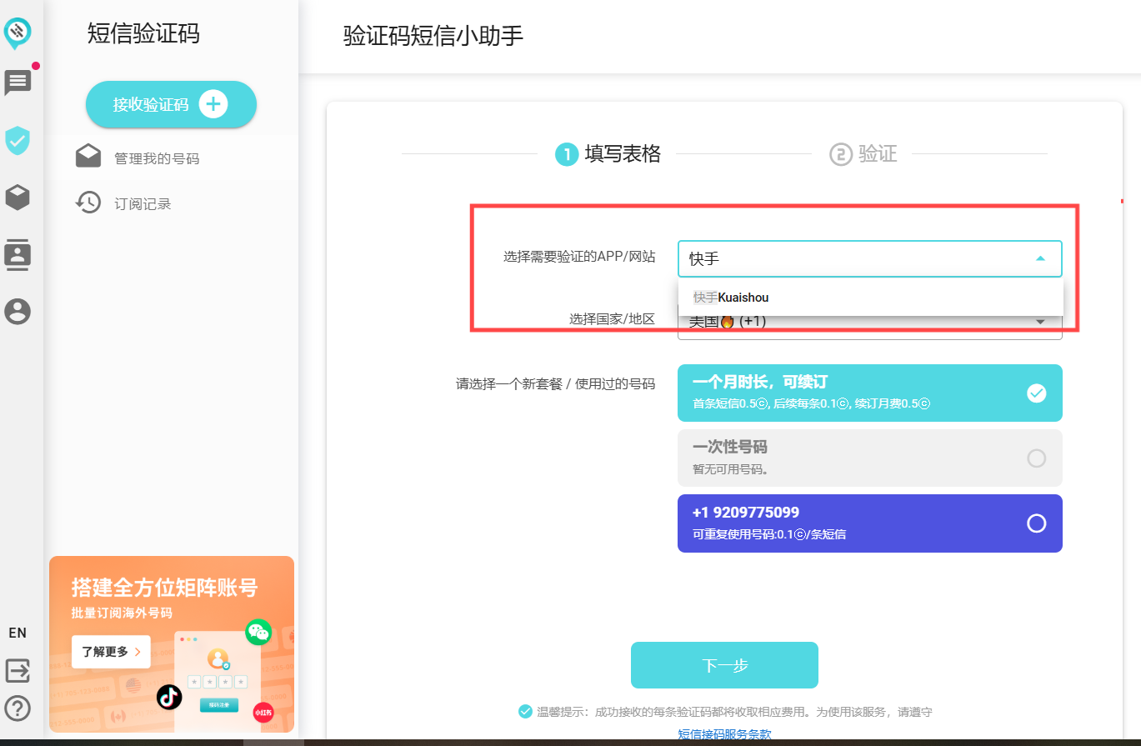Click the 搭建全方位矩阵账号 banner heading
The image size is (1141, 746).
165,588
